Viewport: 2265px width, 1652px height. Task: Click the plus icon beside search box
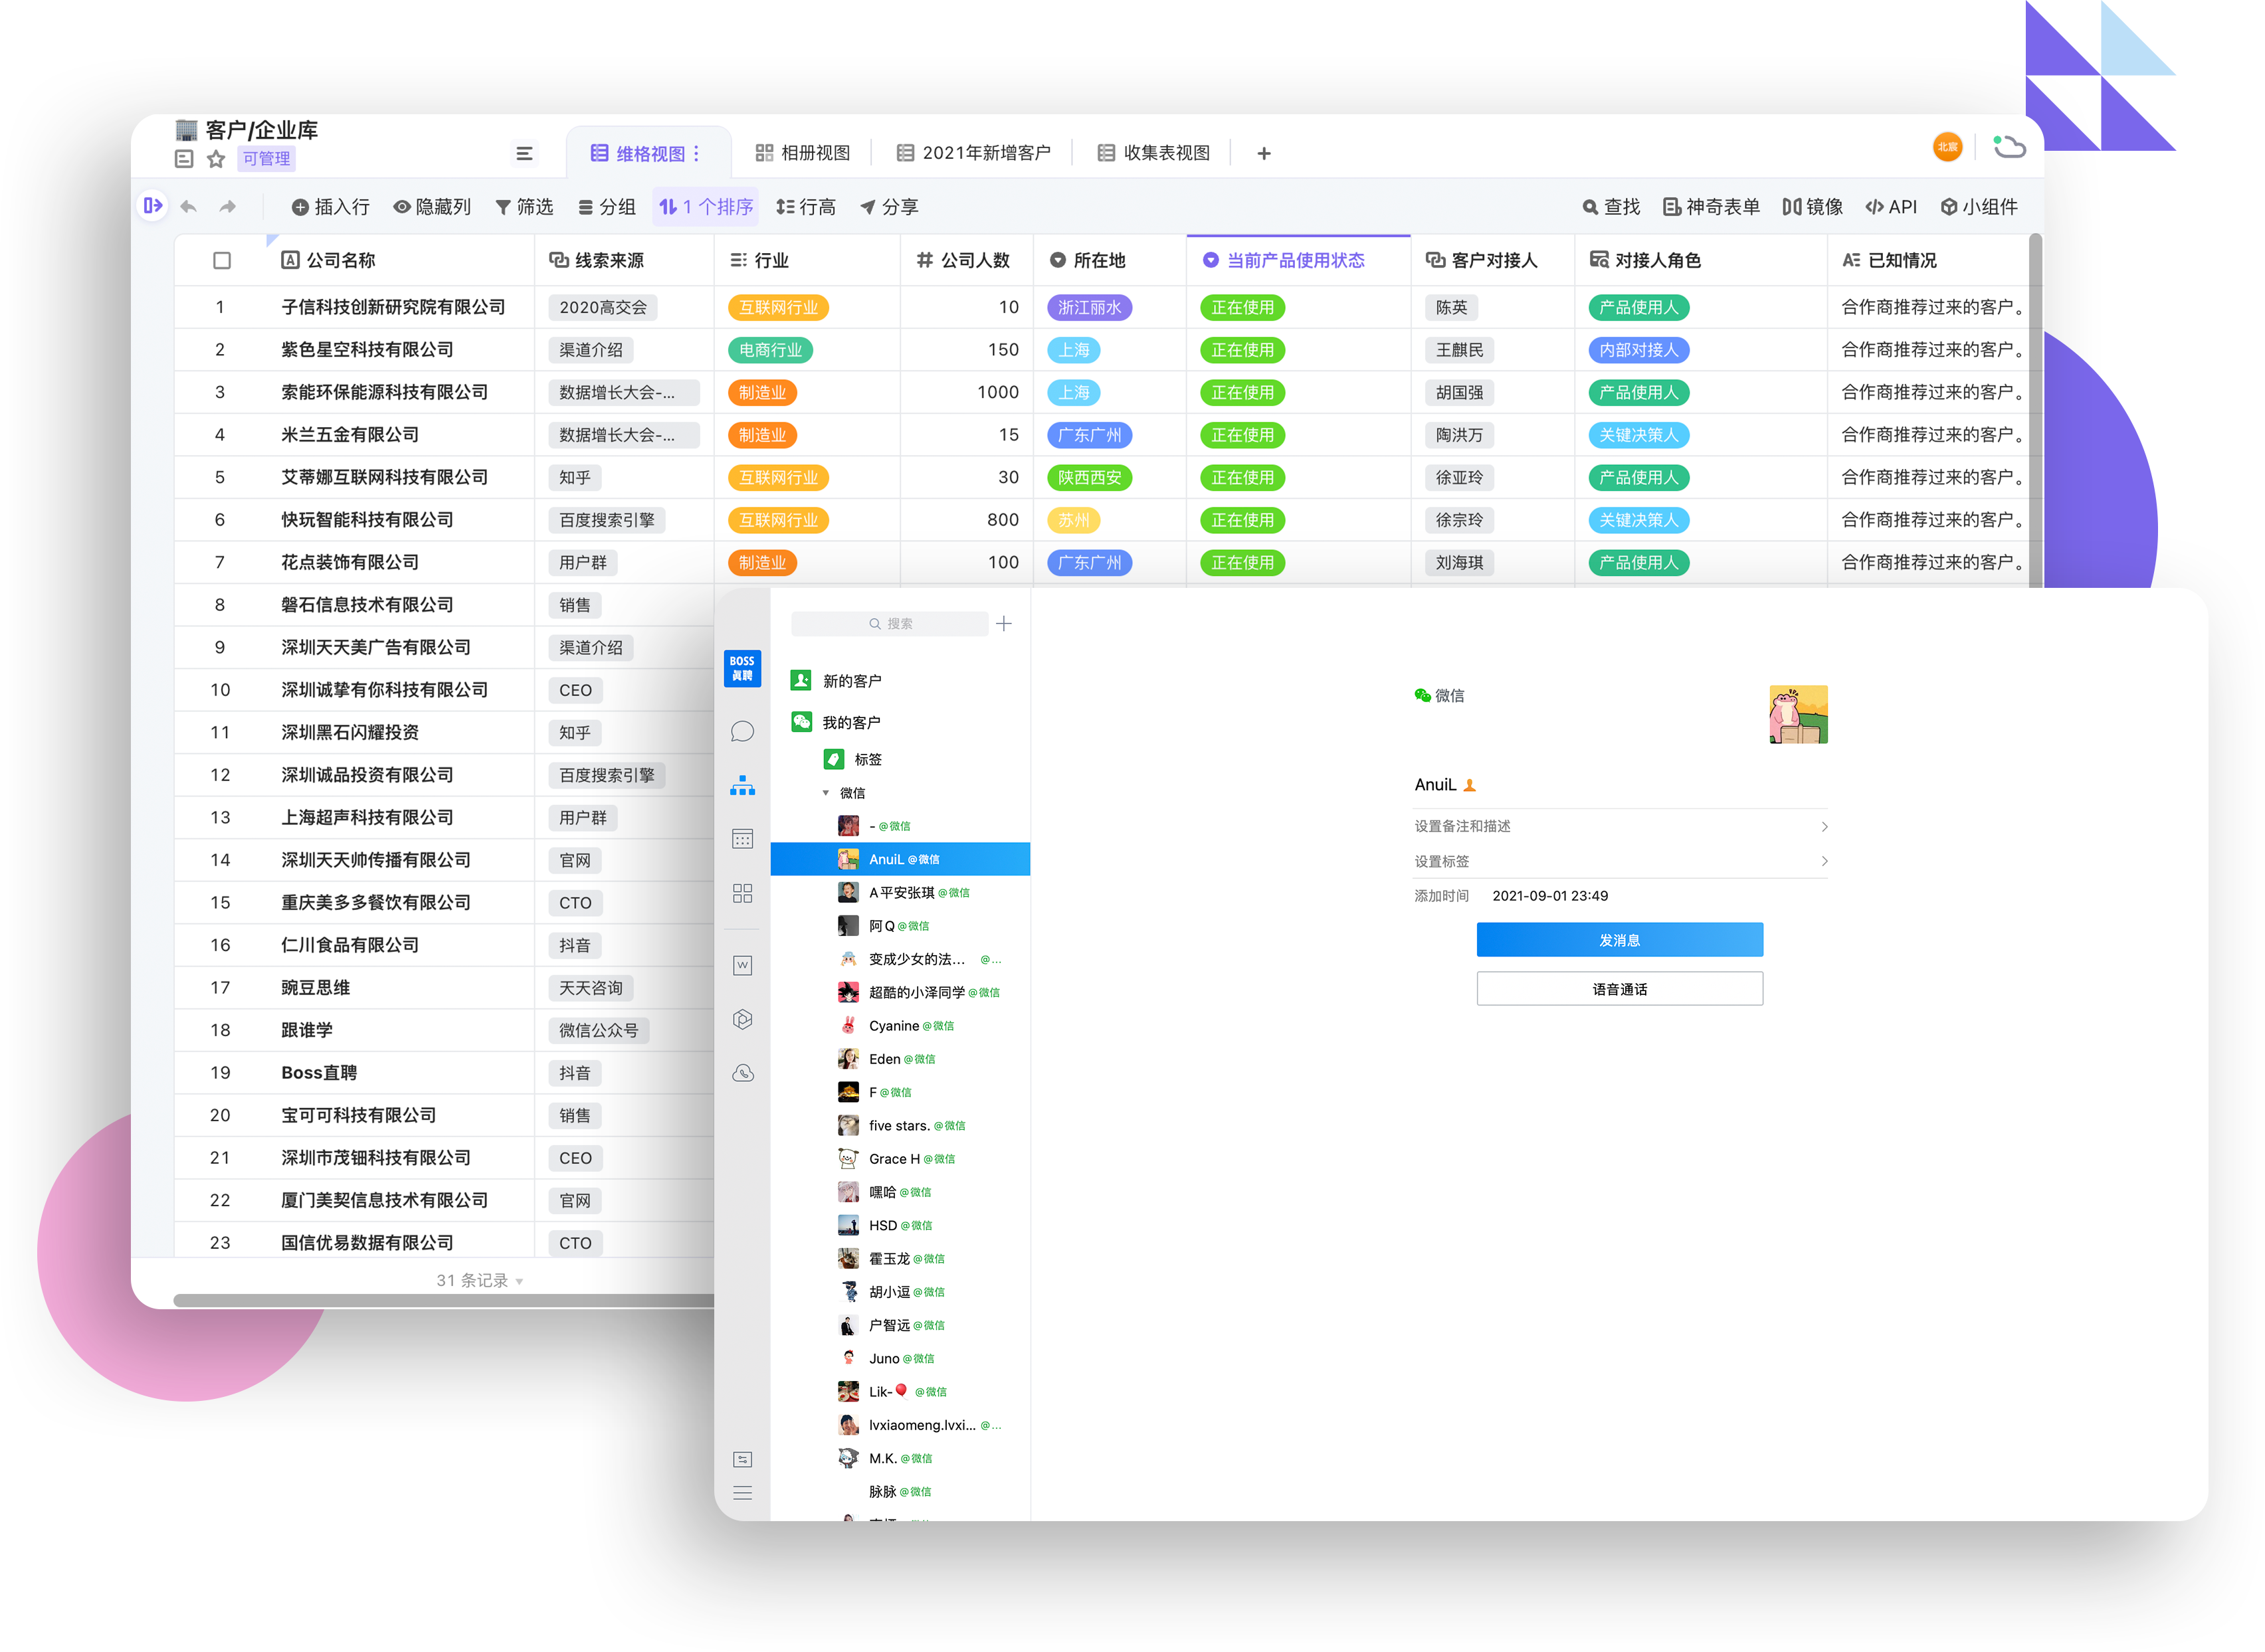(1004, 624)
